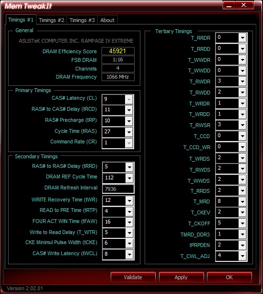Screen dimensions: 263x294
Task: Open the CAS# Write Latency (tWCL) dropdown
Action: click(129, 255)
